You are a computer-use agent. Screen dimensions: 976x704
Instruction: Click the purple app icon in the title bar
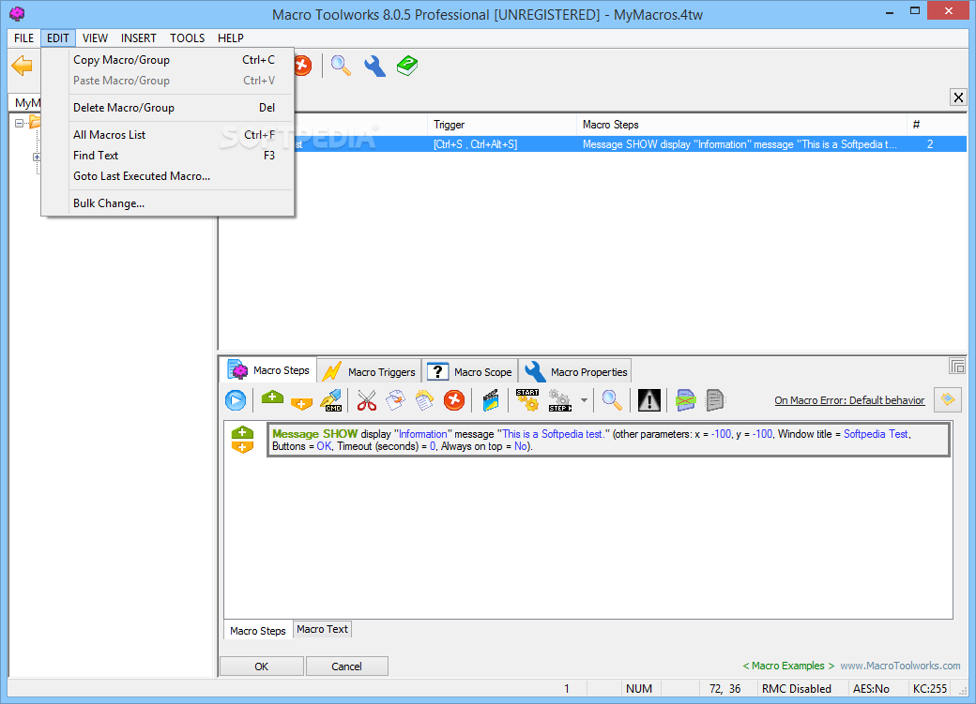coord(17,13)
